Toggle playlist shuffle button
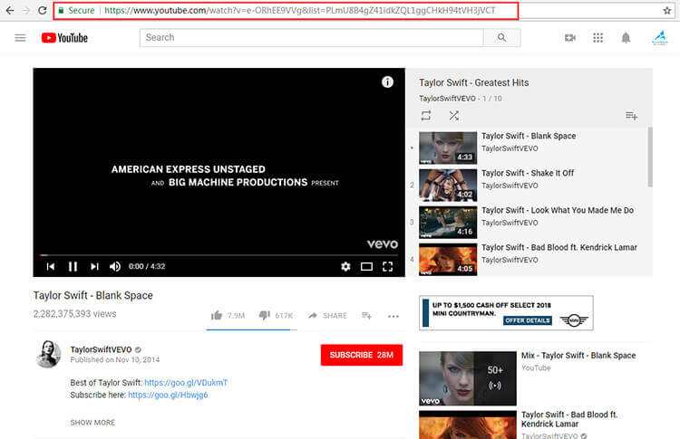680x439 pixels. (x=453, y=116)
